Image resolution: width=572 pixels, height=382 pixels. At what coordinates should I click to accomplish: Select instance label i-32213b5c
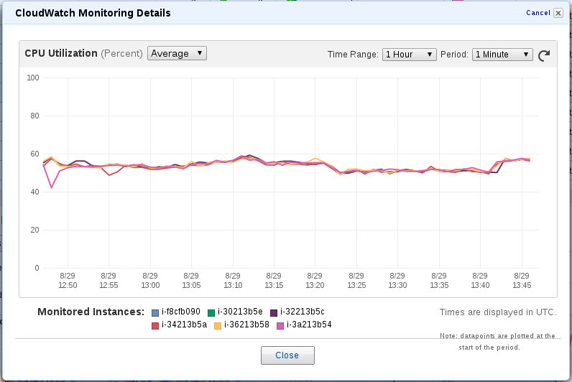(x=303, y=312)
